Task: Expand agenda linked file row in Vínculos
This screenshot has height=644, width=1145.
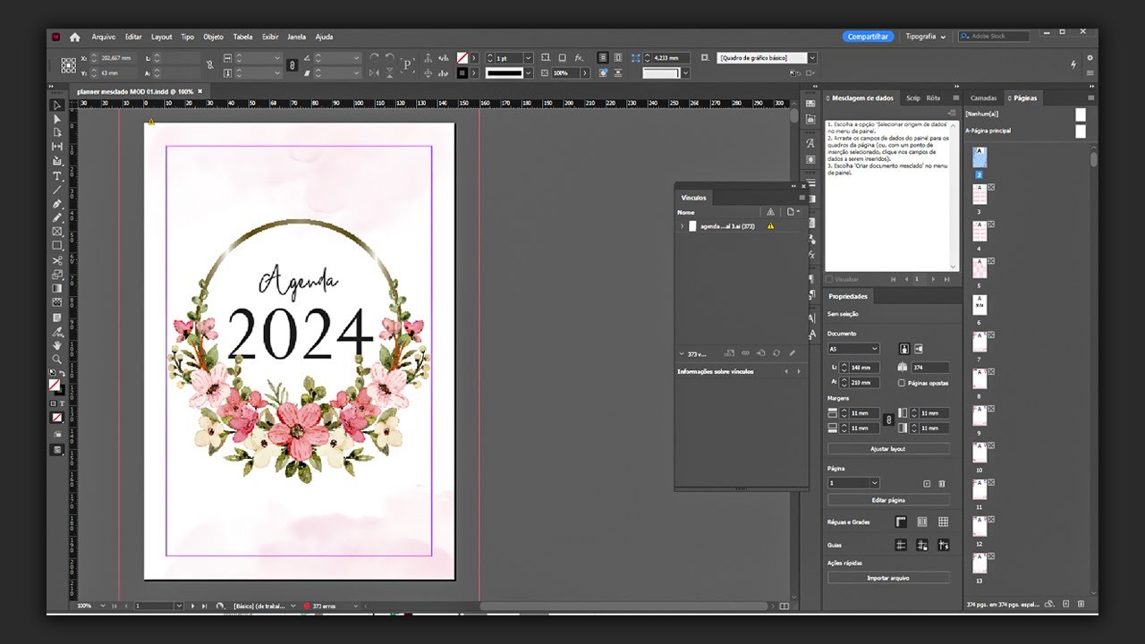Action: [x=682, y=226]
